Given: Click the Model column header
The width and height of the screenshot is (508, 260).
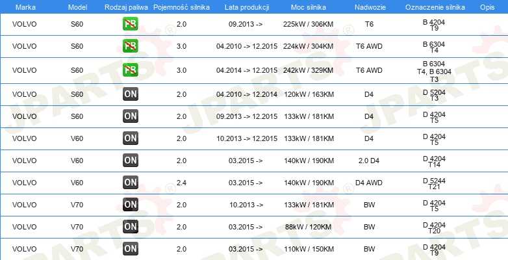Looking at the screenshot, I should 77,7.
